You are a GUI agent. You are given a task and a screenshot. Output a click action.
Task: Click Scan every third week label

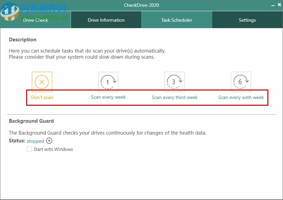point(175,97)
